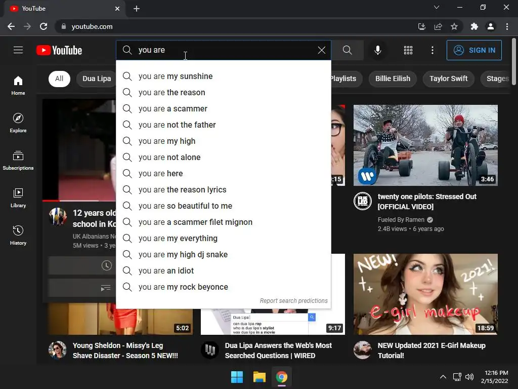The width and height of the screenshot is (518, 389).
Task: Open Chrome profile icon
Action: click(491, 26)
